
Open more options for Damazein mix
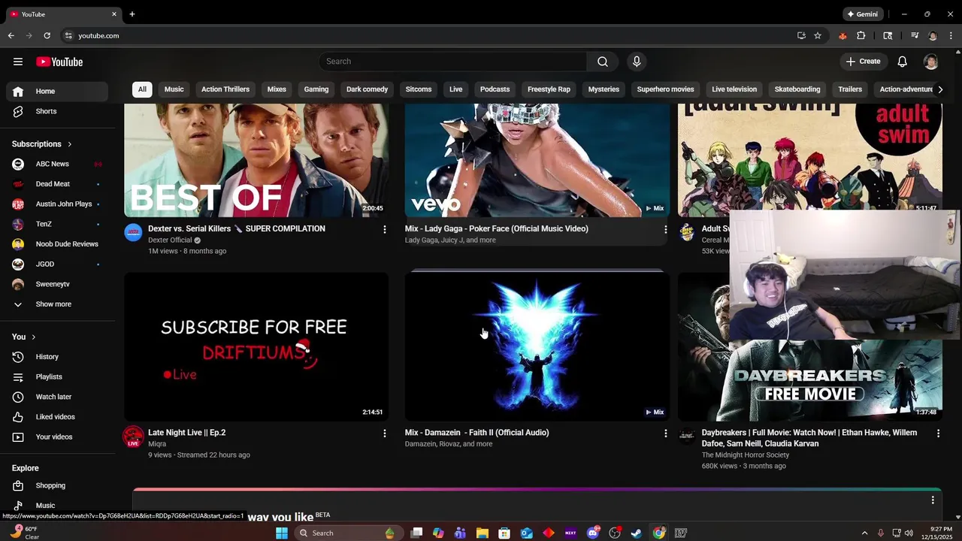(x=665, y=433)
